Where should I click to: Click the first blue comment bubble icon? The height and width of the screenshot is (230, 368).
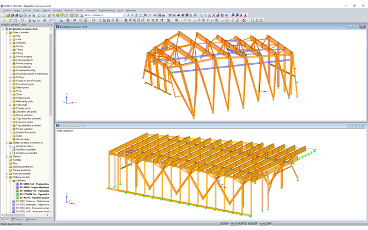point(233,15)
